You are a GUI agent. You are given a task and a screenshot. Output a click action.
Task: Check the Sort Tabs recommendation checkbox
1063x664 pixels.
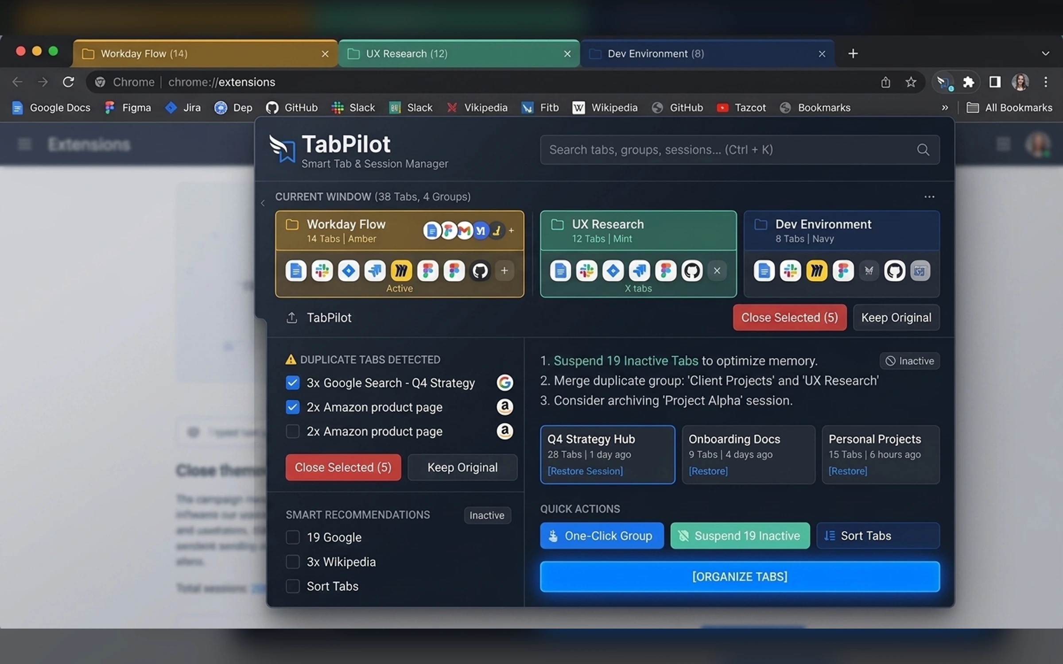coord(292,586)
